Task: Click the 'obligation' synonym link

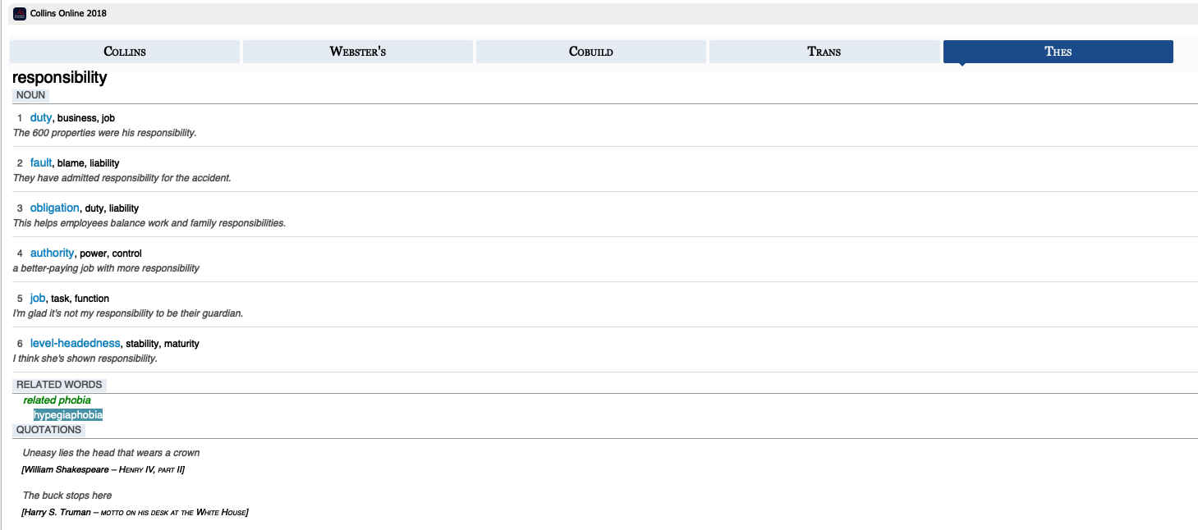Action: (54, 208)
